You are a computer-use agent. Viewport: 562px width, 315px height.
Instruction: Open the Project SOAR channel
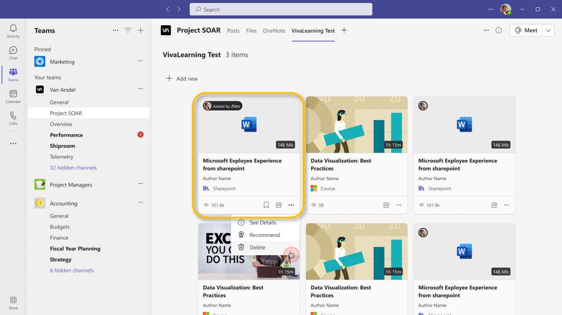click(89, 113)
